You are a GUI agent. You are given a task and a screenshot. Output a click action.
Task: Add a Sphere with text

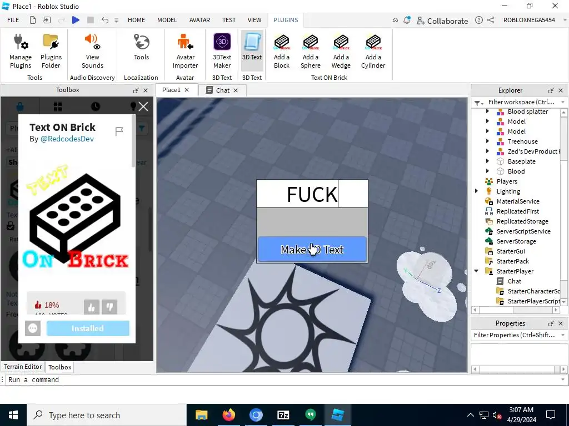coord(311,52)
